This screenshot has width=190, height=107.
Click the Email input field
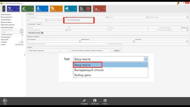click(128, 30)
